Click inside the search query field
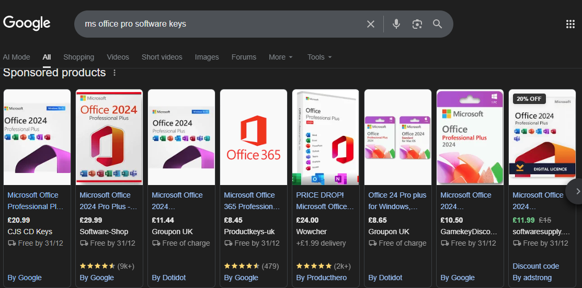582x288 pixels. (220, 24)
